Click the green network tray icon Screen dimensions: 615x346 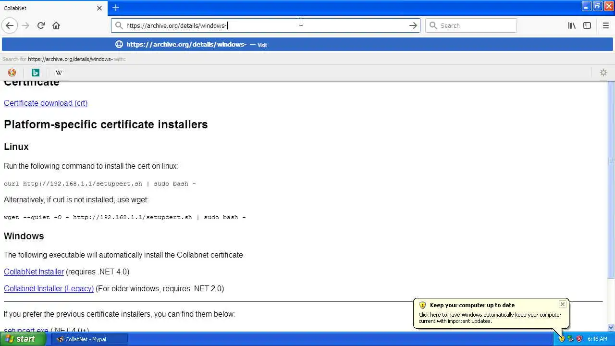tap(570, 339)
